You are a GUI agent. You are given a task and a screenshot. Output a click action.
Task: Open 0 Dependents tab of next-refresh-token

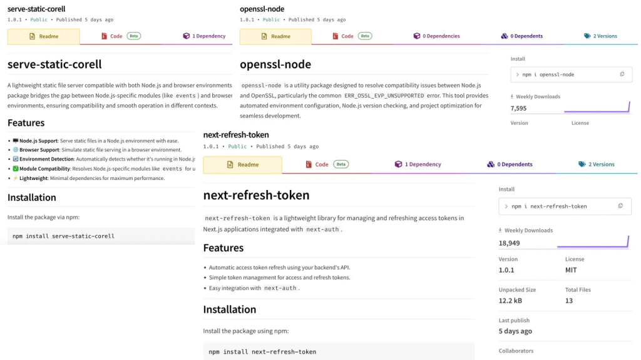[510, 164]
